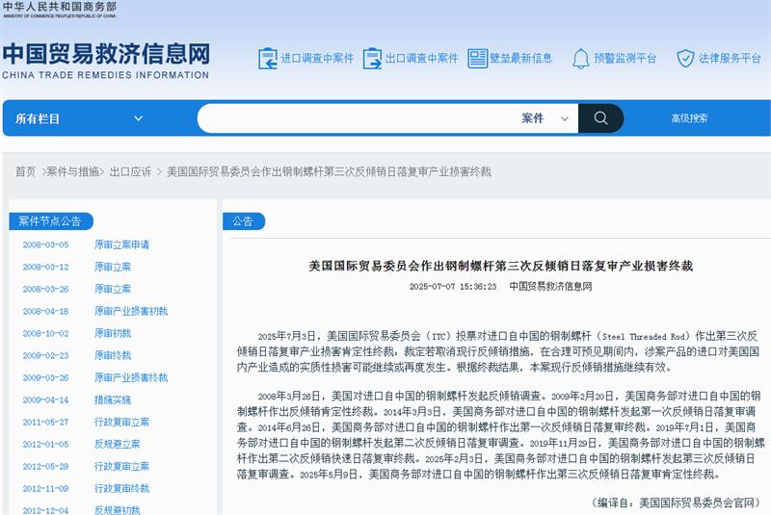
Task: Open the 出口调查中案件 link text
Action: pos(421,59)
